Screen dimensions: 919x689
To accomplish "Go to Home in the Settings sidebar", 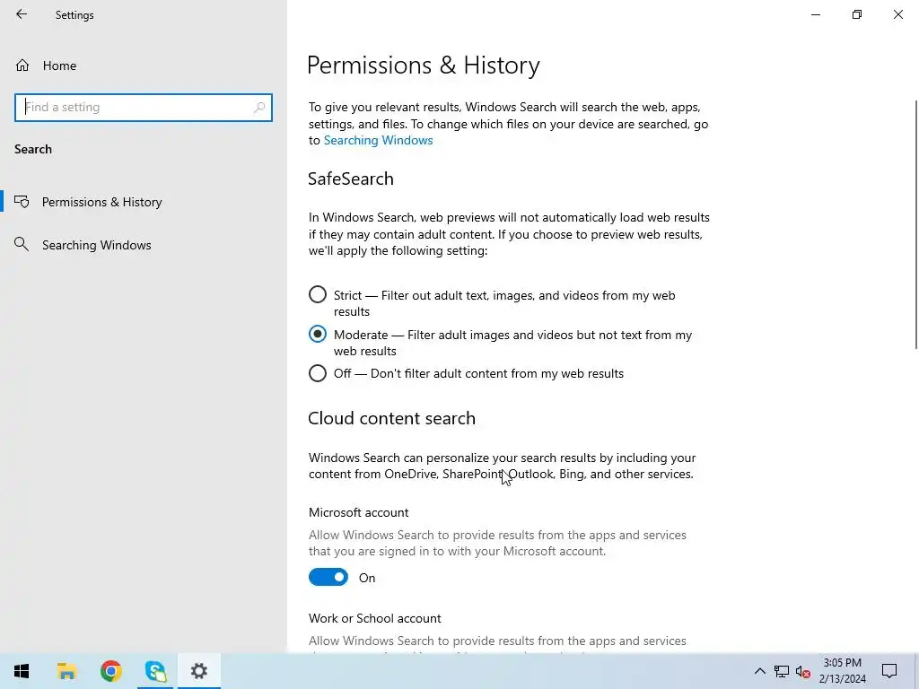I will tap(59, 65).
